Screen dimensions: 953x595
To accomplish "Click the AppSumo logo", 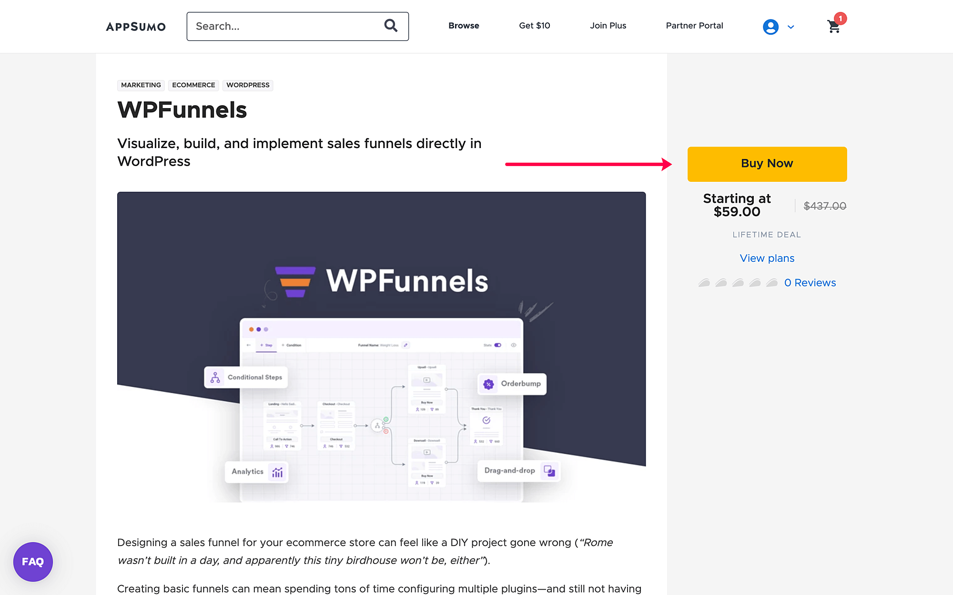I will (x=136, y=27).
